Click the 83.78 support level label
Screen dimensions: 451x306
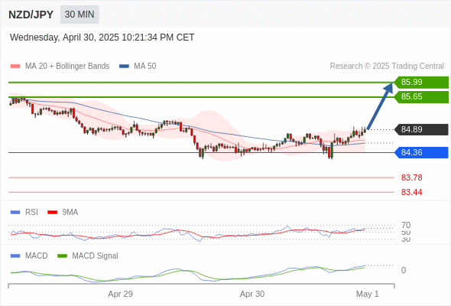(411, 177)
